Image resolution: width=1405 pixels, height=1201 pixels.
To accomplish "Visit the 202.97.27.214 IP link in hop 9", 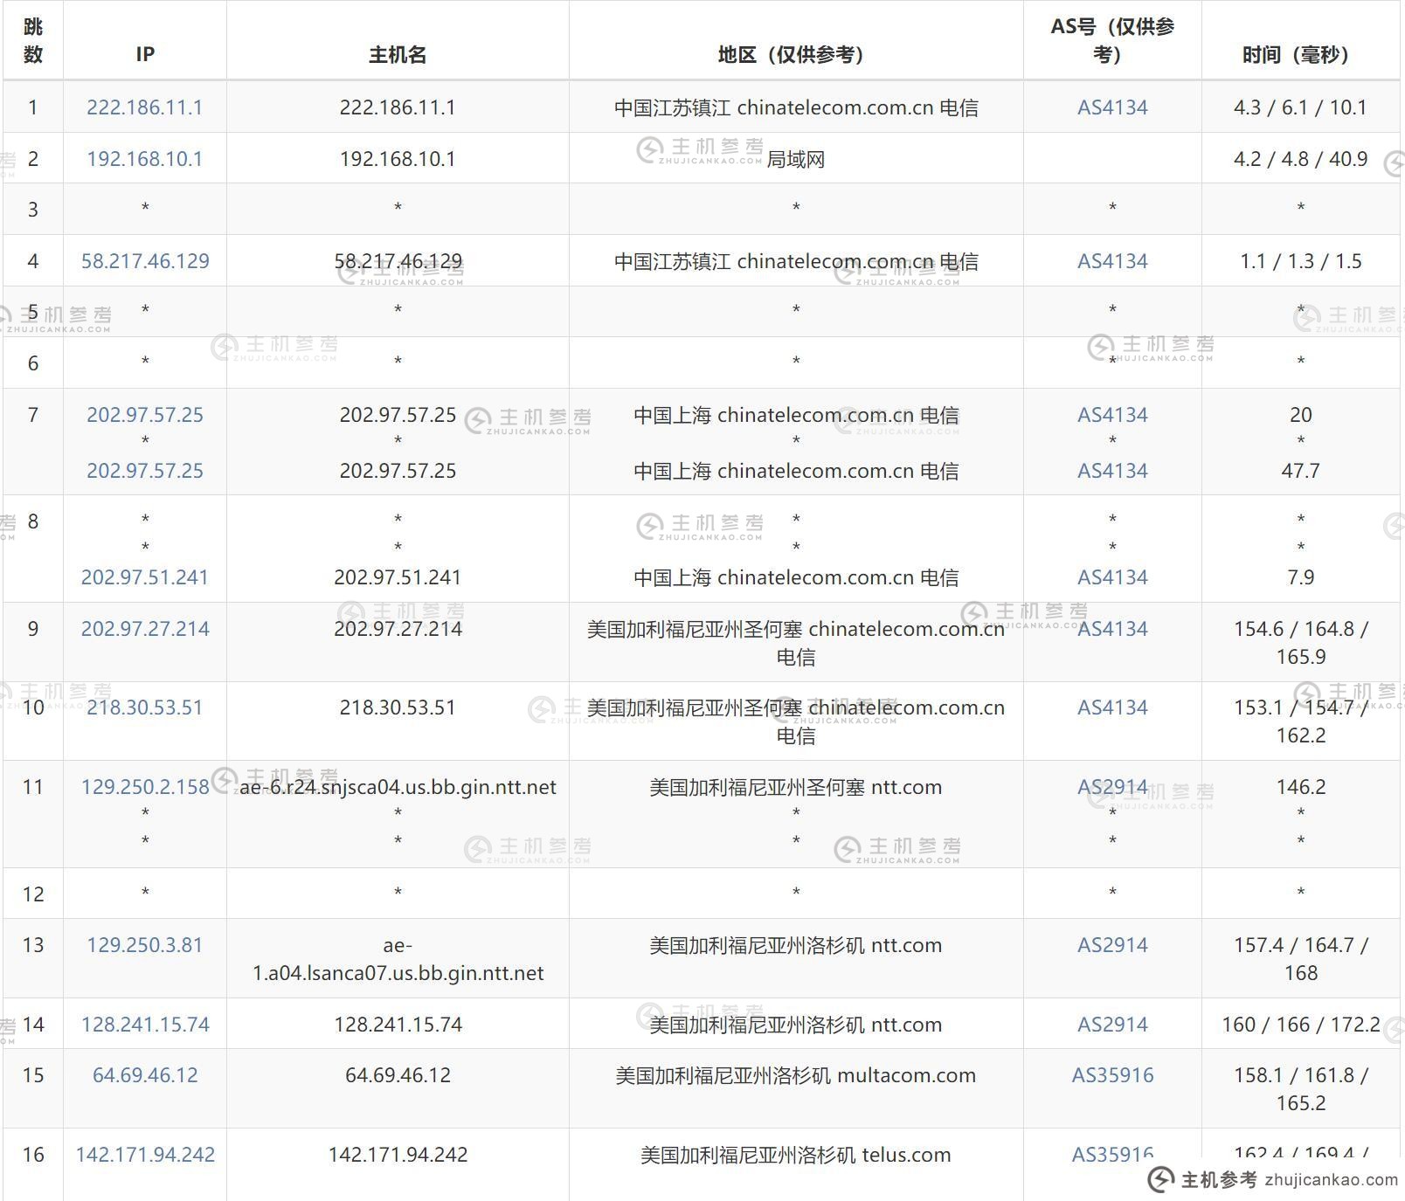I will pos(145,629).
